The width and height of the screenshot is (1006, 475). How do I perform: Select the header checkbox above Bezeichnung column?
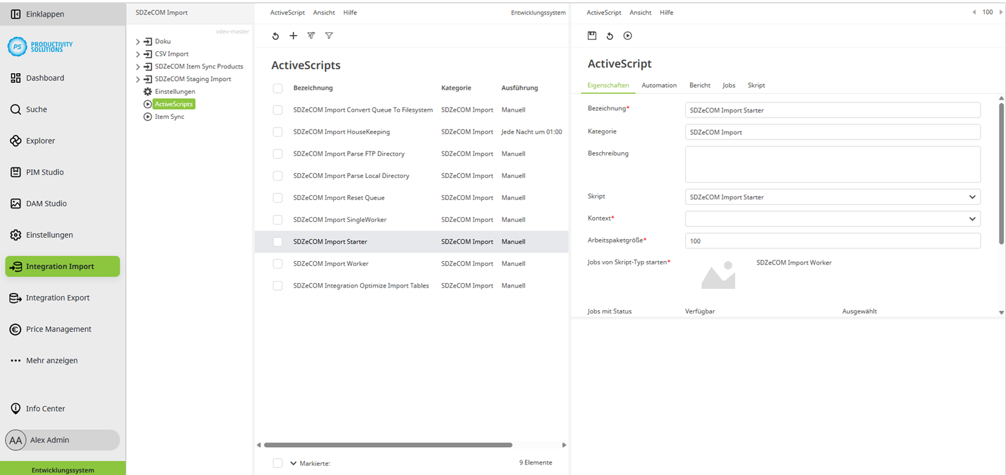pyautogui.click(x=277, y=87)
